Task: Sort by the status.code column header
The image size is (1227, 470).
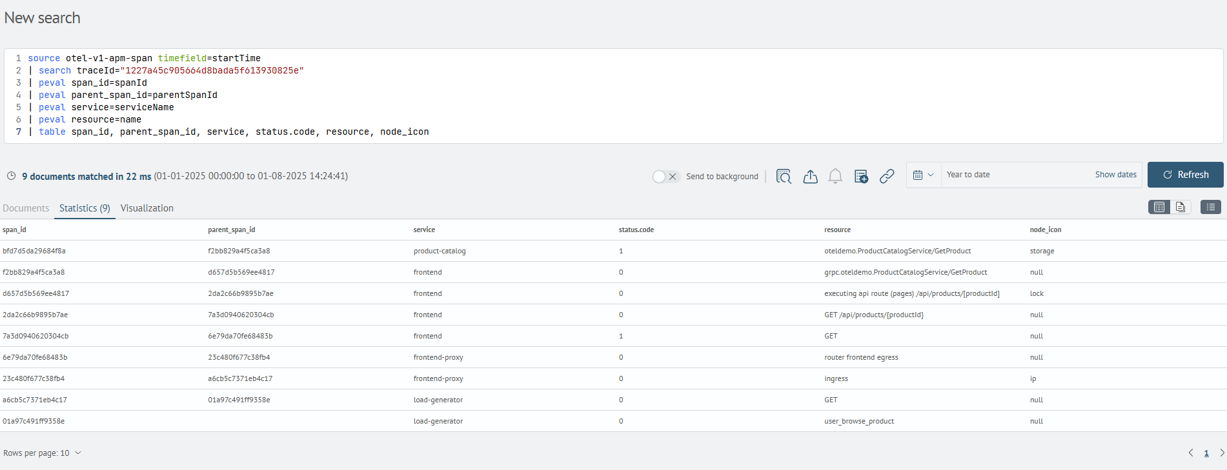Action: [636, 230]
